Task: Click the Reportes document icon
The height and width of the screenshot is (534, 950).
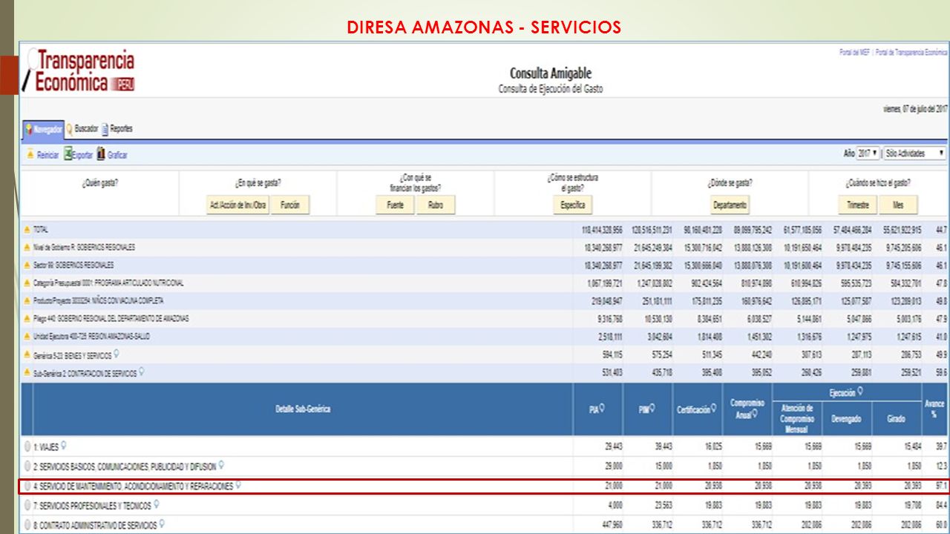Action: pos(105,129)
